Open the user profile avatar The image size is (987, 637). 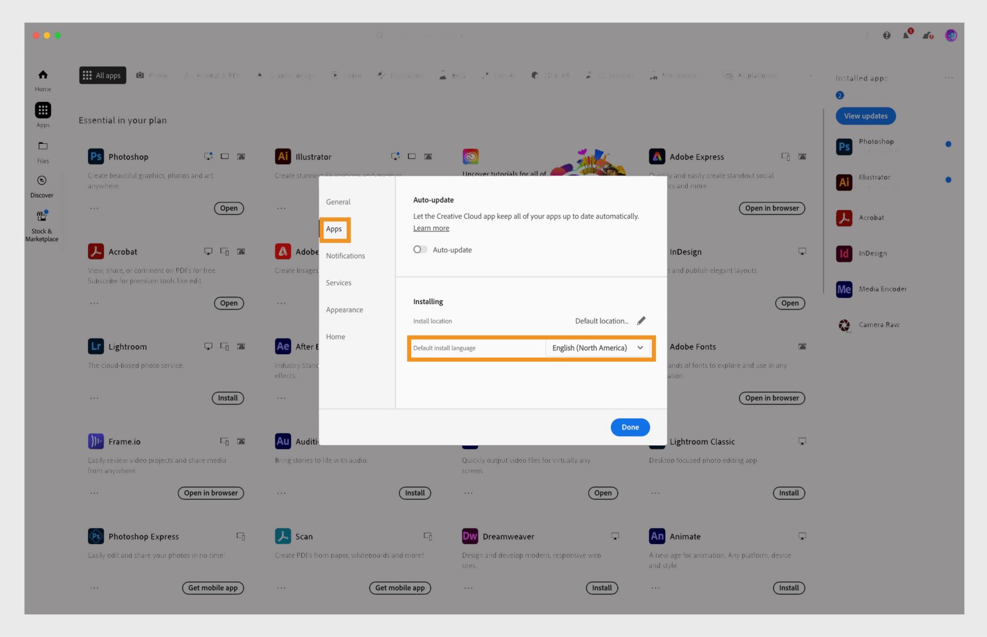[951, 35]
